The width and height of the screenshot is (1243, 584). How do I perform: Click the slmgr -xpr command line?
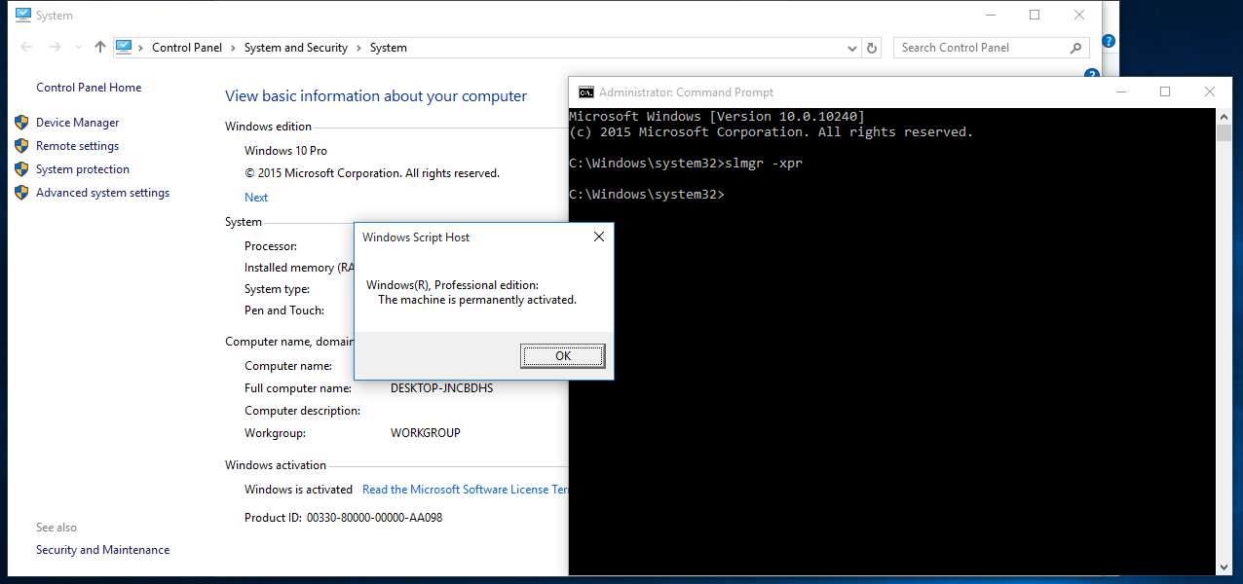pyautogui.click(x=686, y=163)
